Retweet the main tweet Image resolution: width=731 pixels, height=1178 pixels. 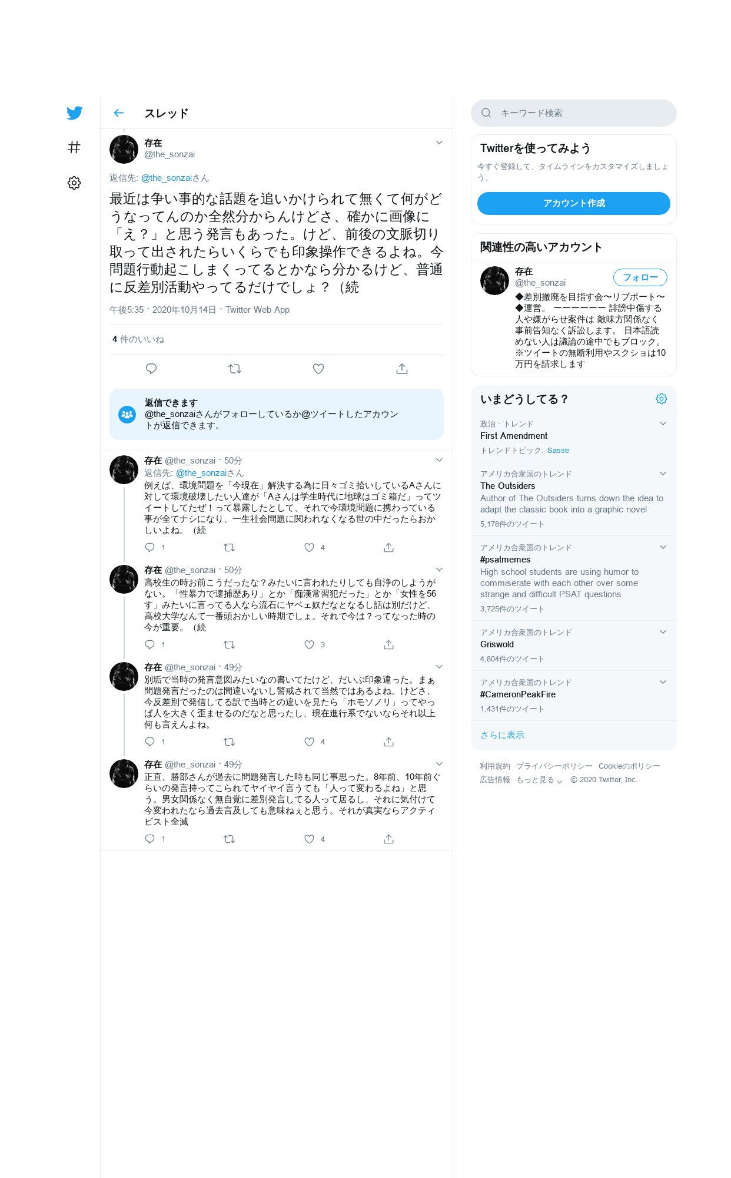point(235,369)
